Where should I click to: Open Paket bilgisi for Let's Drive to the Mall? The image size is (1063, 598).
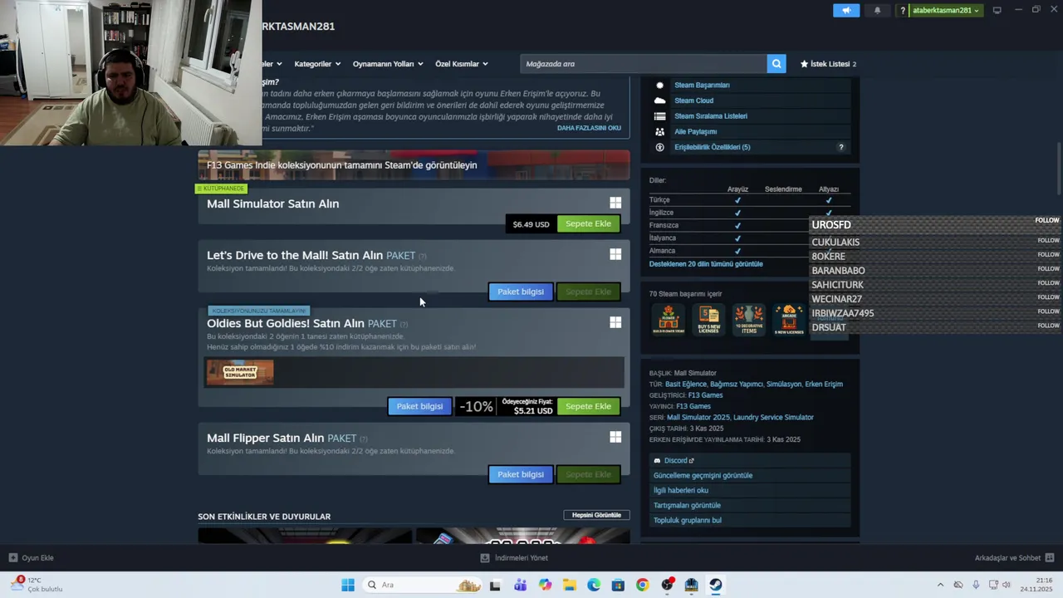[521, 292]
